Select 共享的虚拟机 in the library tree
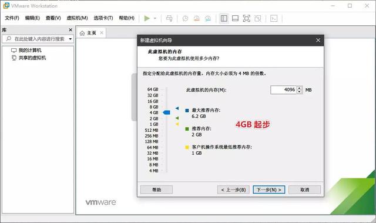The height and width of the screenshot is (223, 376). point(29,58)
